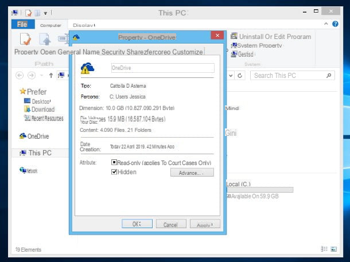Click the Gestsd ribbon item
Viewport: 350px width, 262px height.
point(243,54)
